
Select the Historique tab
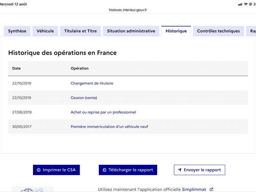(x=176, y=31)
